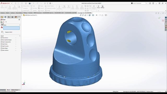Click the Scan Mesh selection box
The image size is (167, 94).
[11, 28]
